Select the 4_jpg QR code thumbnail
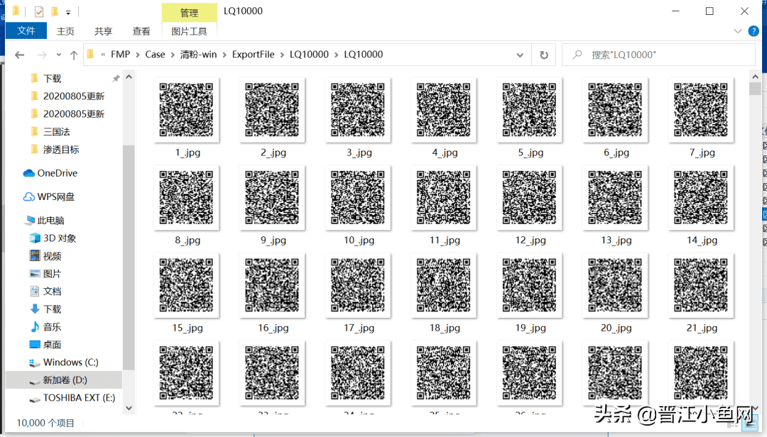 [x=444, y=109]
